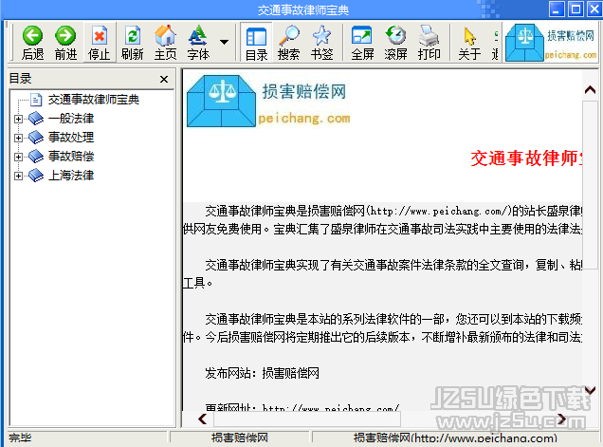Click status bar peichang.com URL text
603x447 pixels.
(455, 438)
